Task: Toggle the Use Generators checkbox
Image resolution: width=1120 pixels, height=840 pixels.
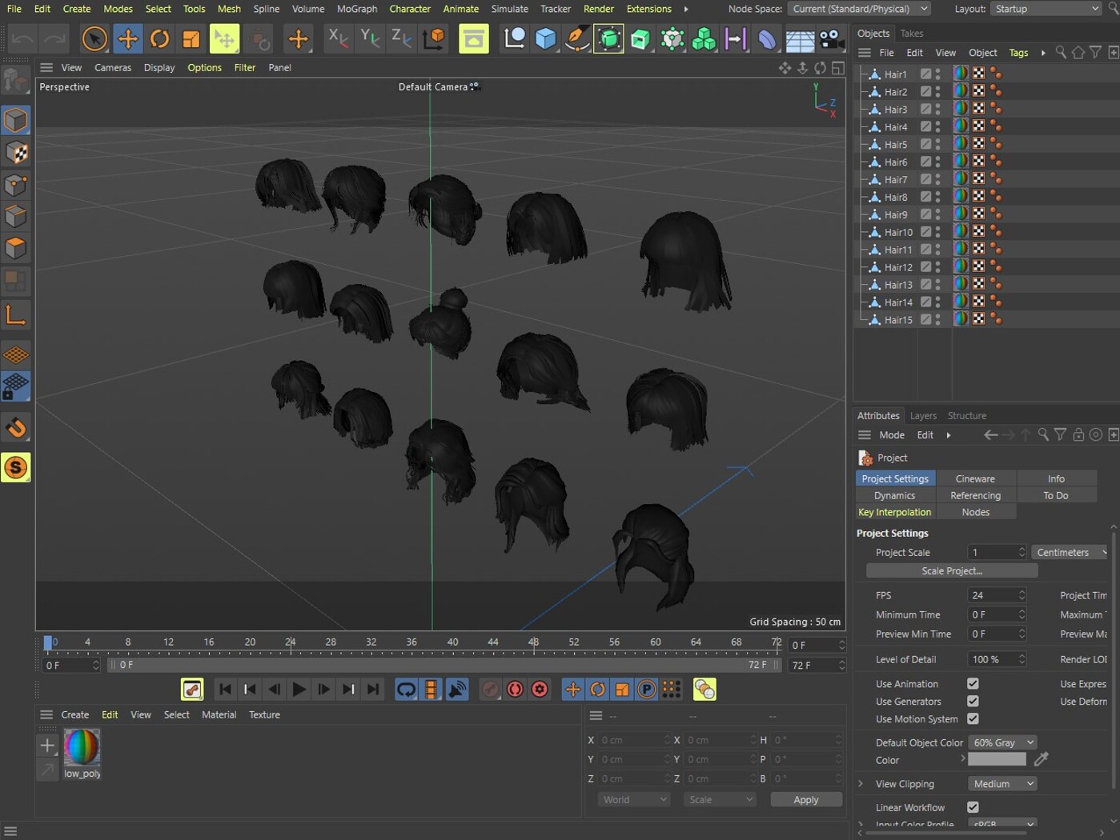Action: coord(973,702)
